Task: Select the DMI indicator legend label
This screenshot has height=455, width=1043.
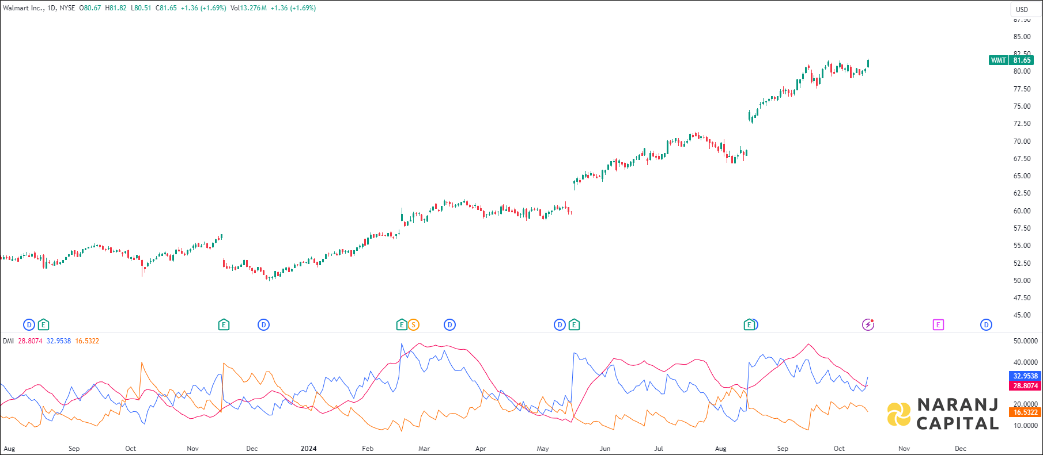Action: tap(8, 341)
